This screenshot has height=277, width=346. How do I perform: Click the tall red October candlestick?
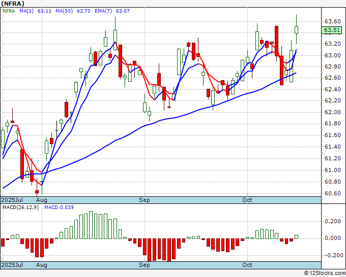276,41
